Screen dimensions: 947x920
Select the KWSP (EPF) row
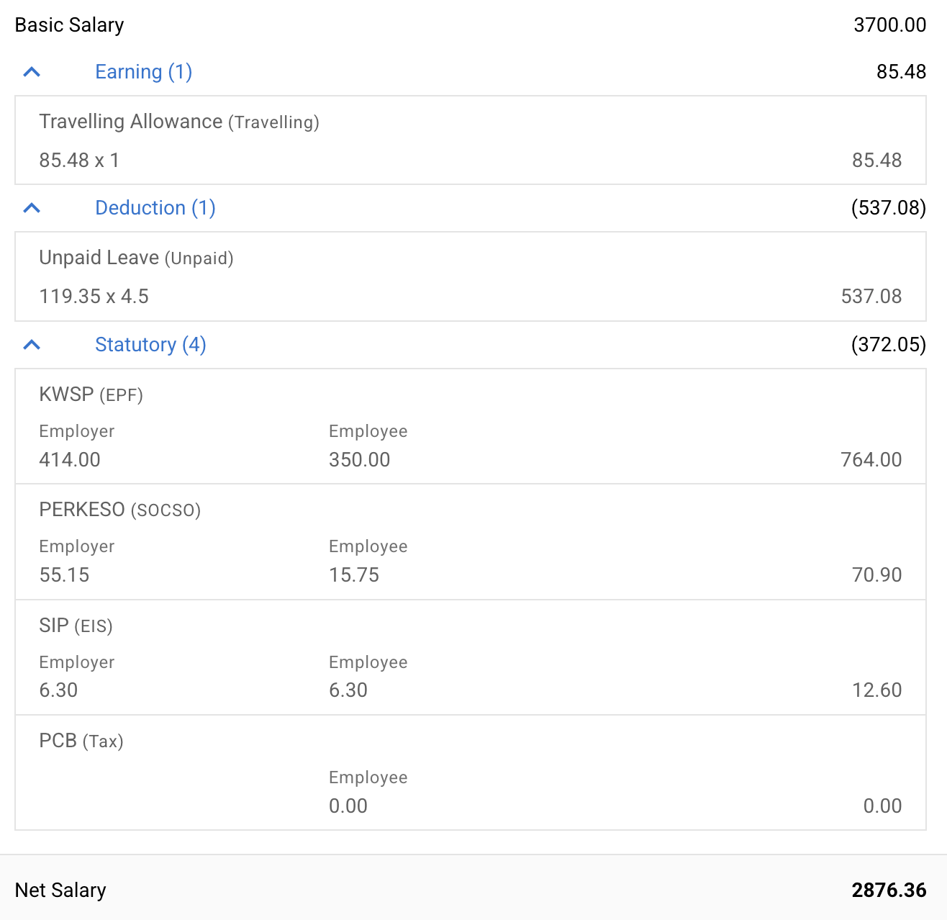coord(470,426)
